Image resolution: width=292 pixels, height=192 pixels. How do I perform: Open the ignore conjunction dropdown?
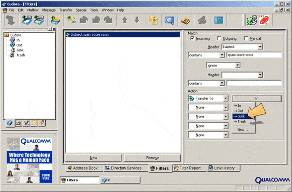[x=238, y=66]
